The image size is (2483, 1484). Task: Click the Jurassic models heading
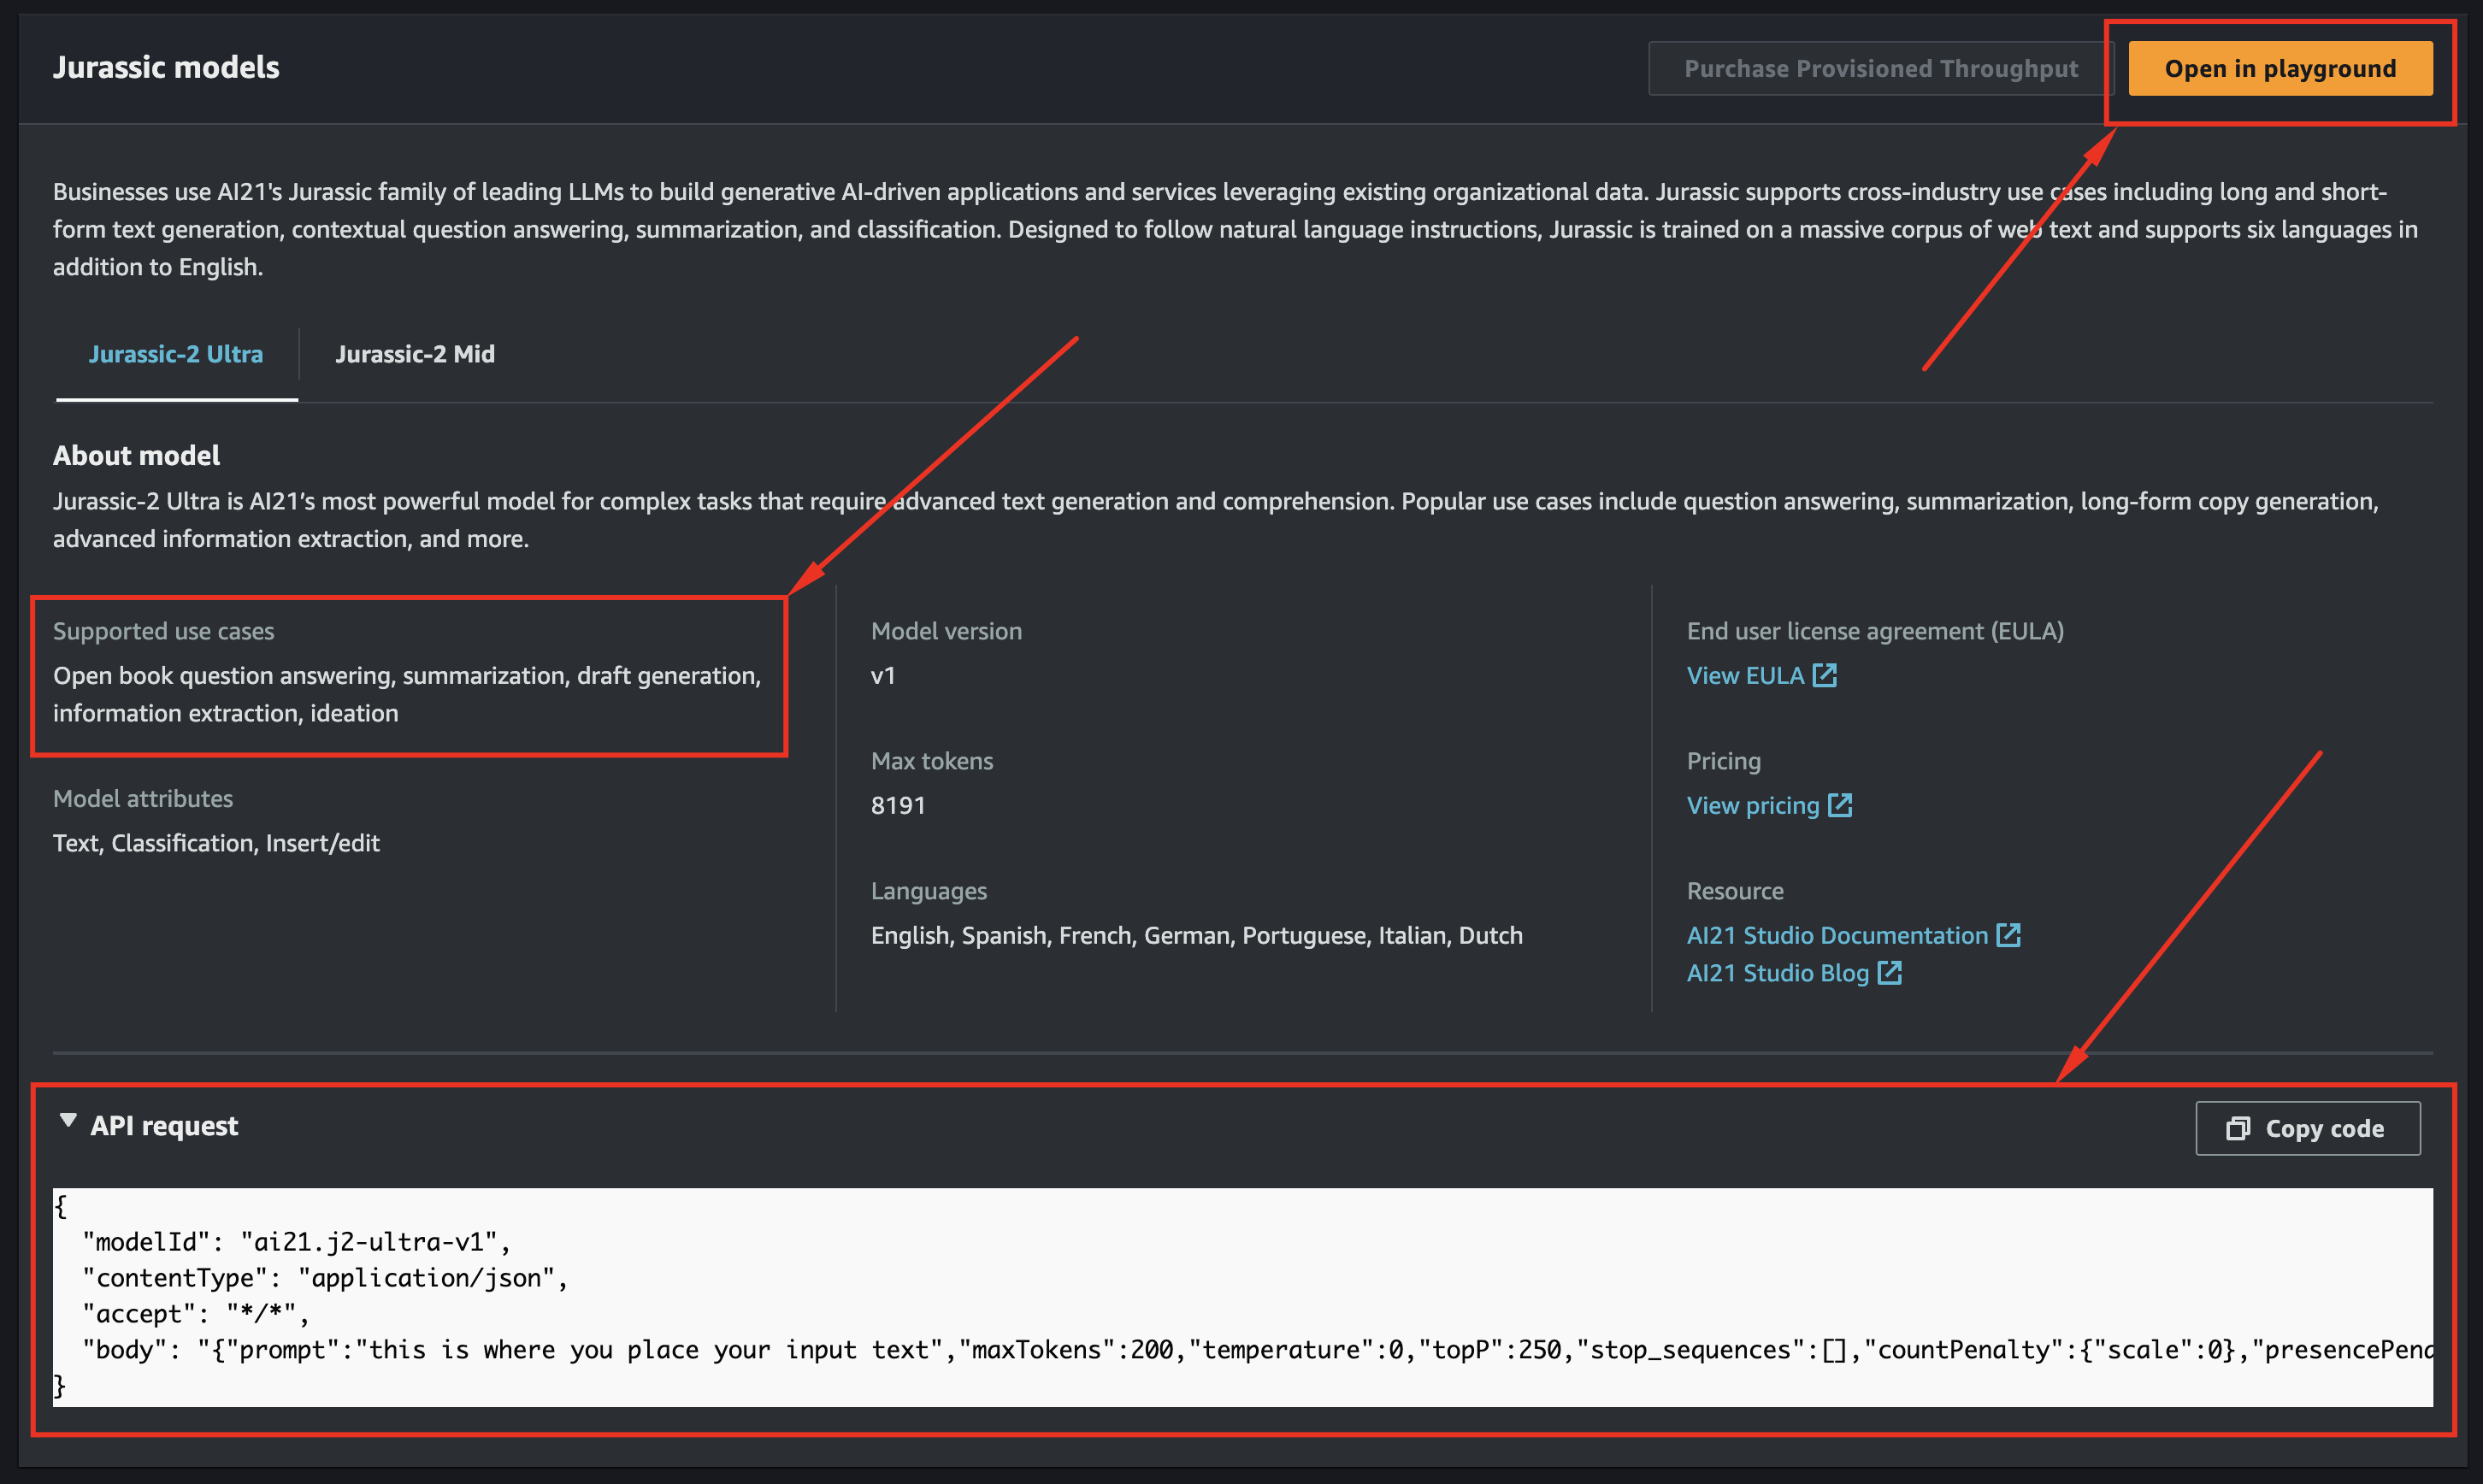point(166,67)
